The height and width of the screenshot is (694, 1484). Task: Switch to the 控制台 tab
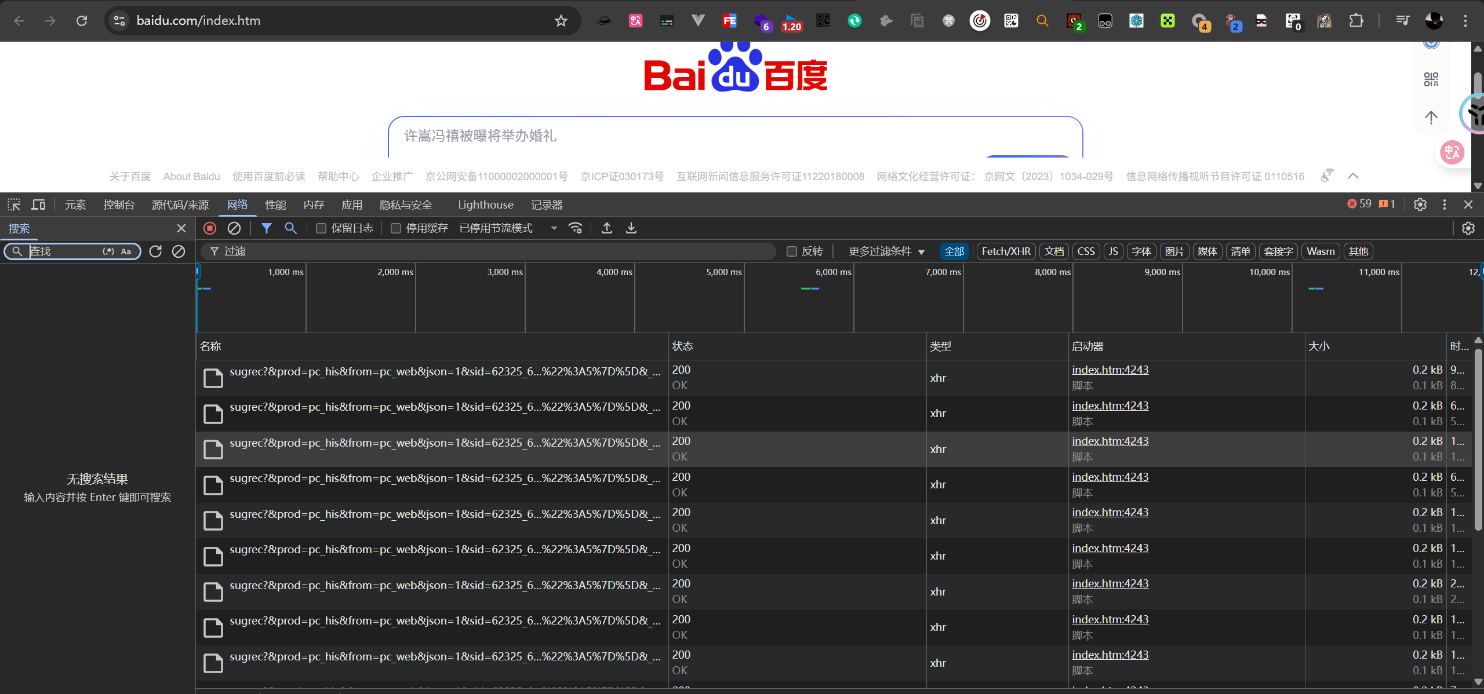click(119, 205)
